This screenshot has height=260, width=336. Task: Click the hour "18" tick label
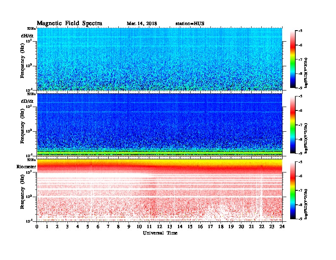click(221, 227)
